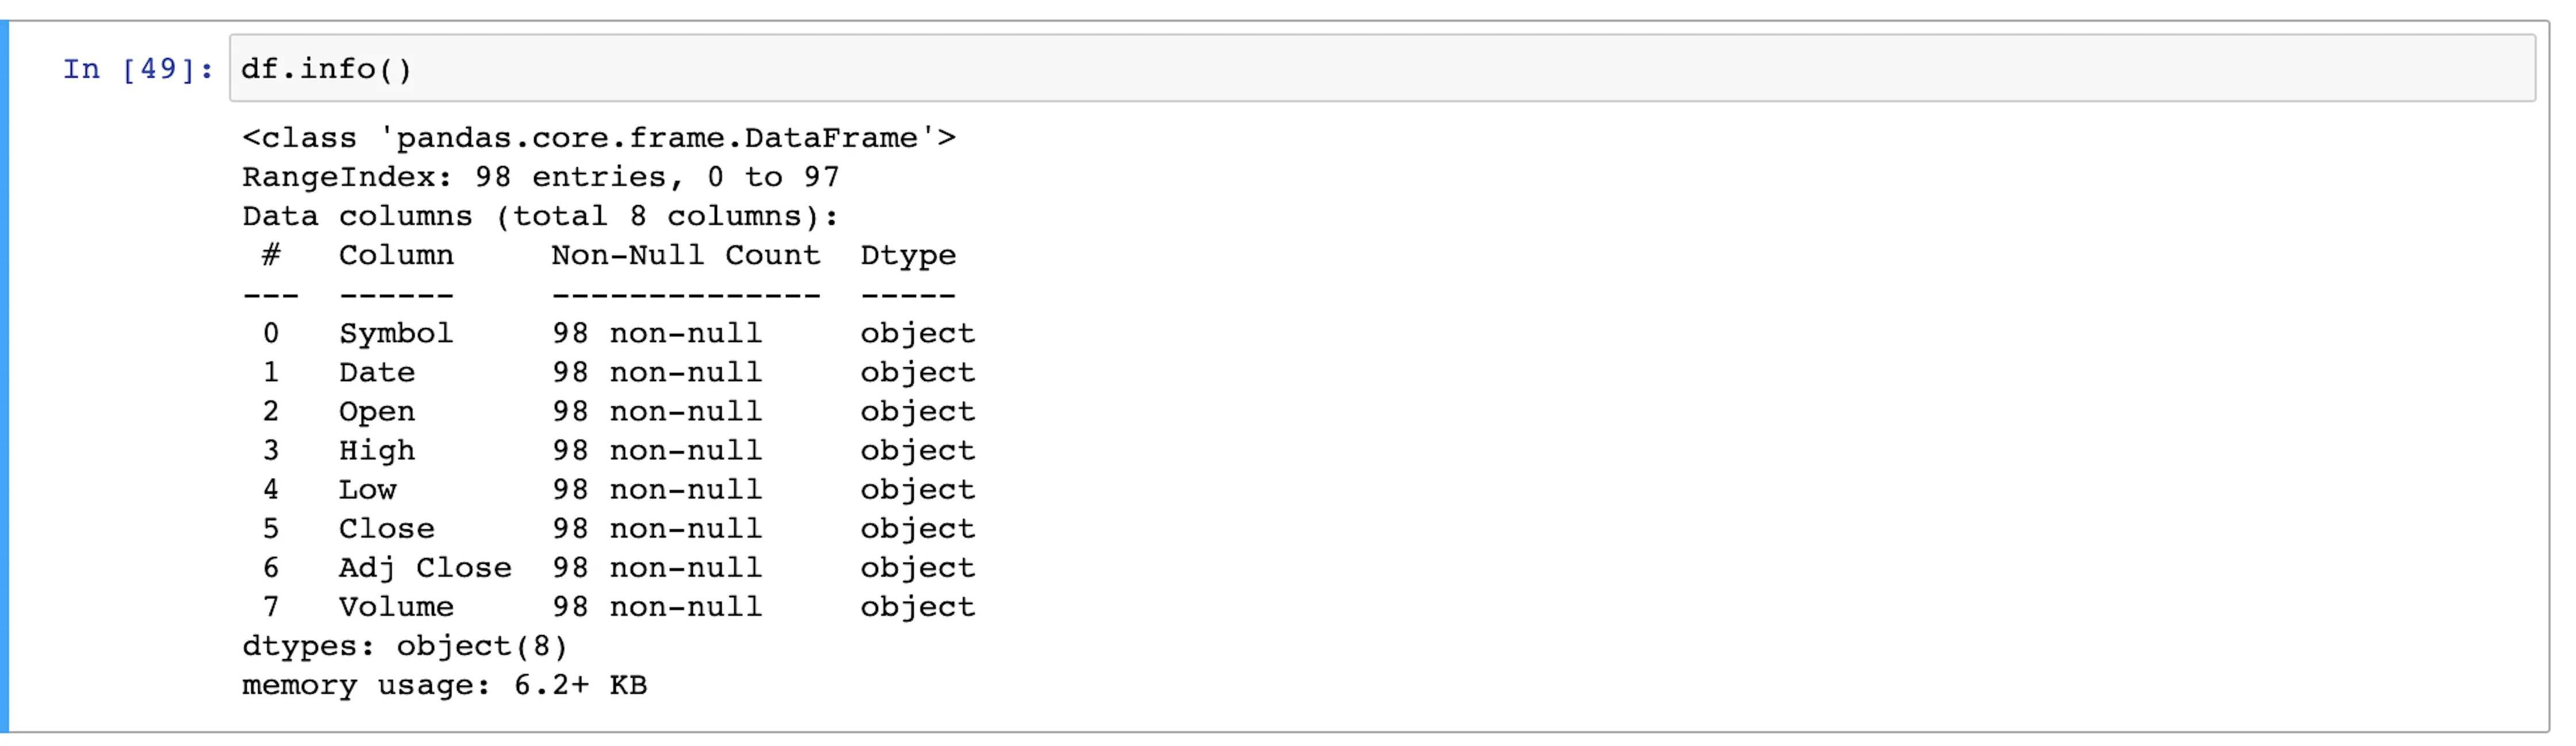Click the 'High' column name in row 3
Viewport: 2576px width, 746px height.
(x=376, y=450)
